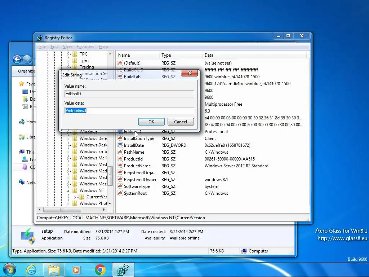Cancel the Edit String dialog

(x=181, y=122)
